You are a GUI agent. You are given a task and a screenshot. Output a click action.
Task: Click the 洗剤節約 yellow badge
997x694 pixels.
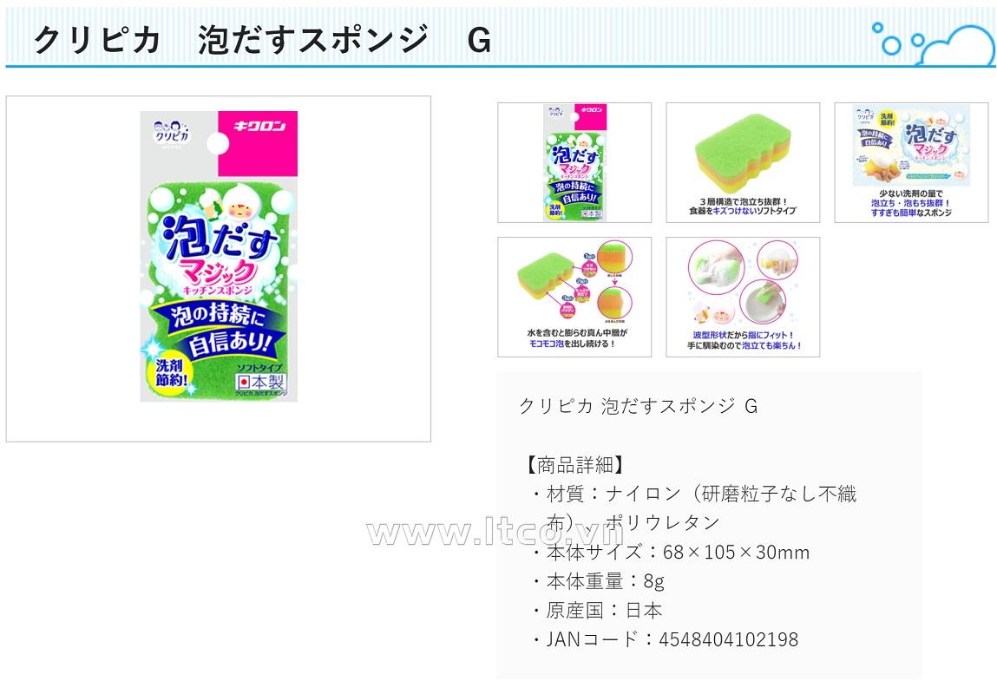pyautogui.click(x=171, y=373)
